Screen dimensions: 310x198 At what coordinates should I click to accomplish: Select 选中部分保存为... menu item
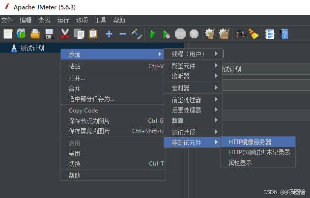point(113,99)
